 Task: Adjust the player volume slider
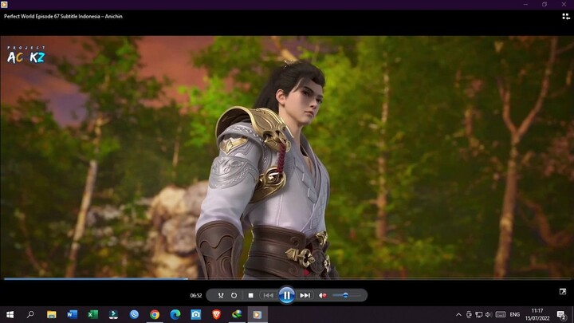coord(345,295)
